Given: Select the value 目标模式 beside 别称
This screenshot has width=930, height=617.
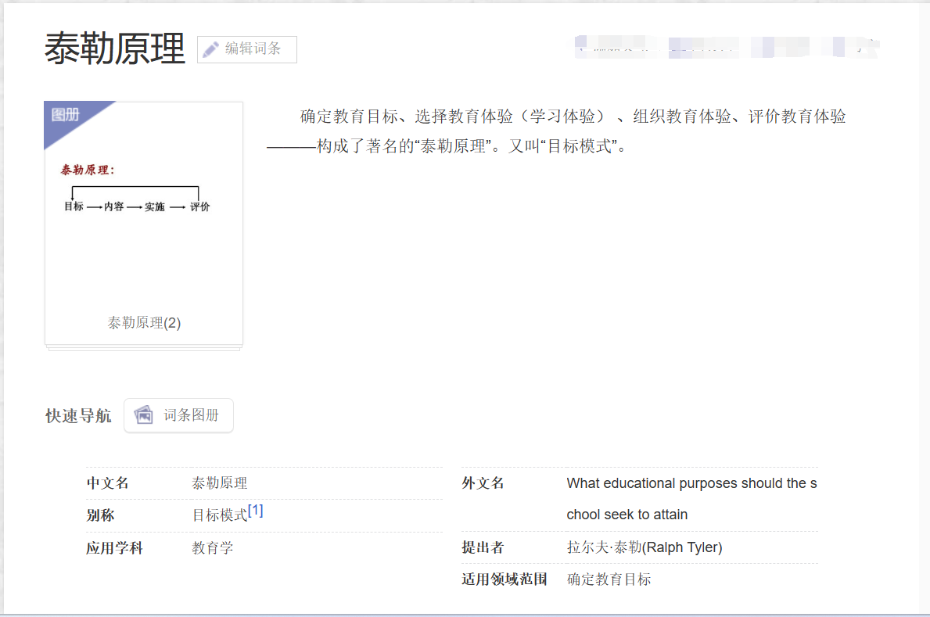Looking at the screenshot, I should click(x=220, y=515).
